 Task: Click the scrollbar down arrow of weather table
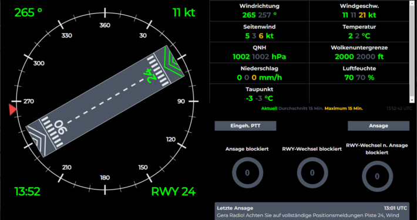(x=412, y=100)
